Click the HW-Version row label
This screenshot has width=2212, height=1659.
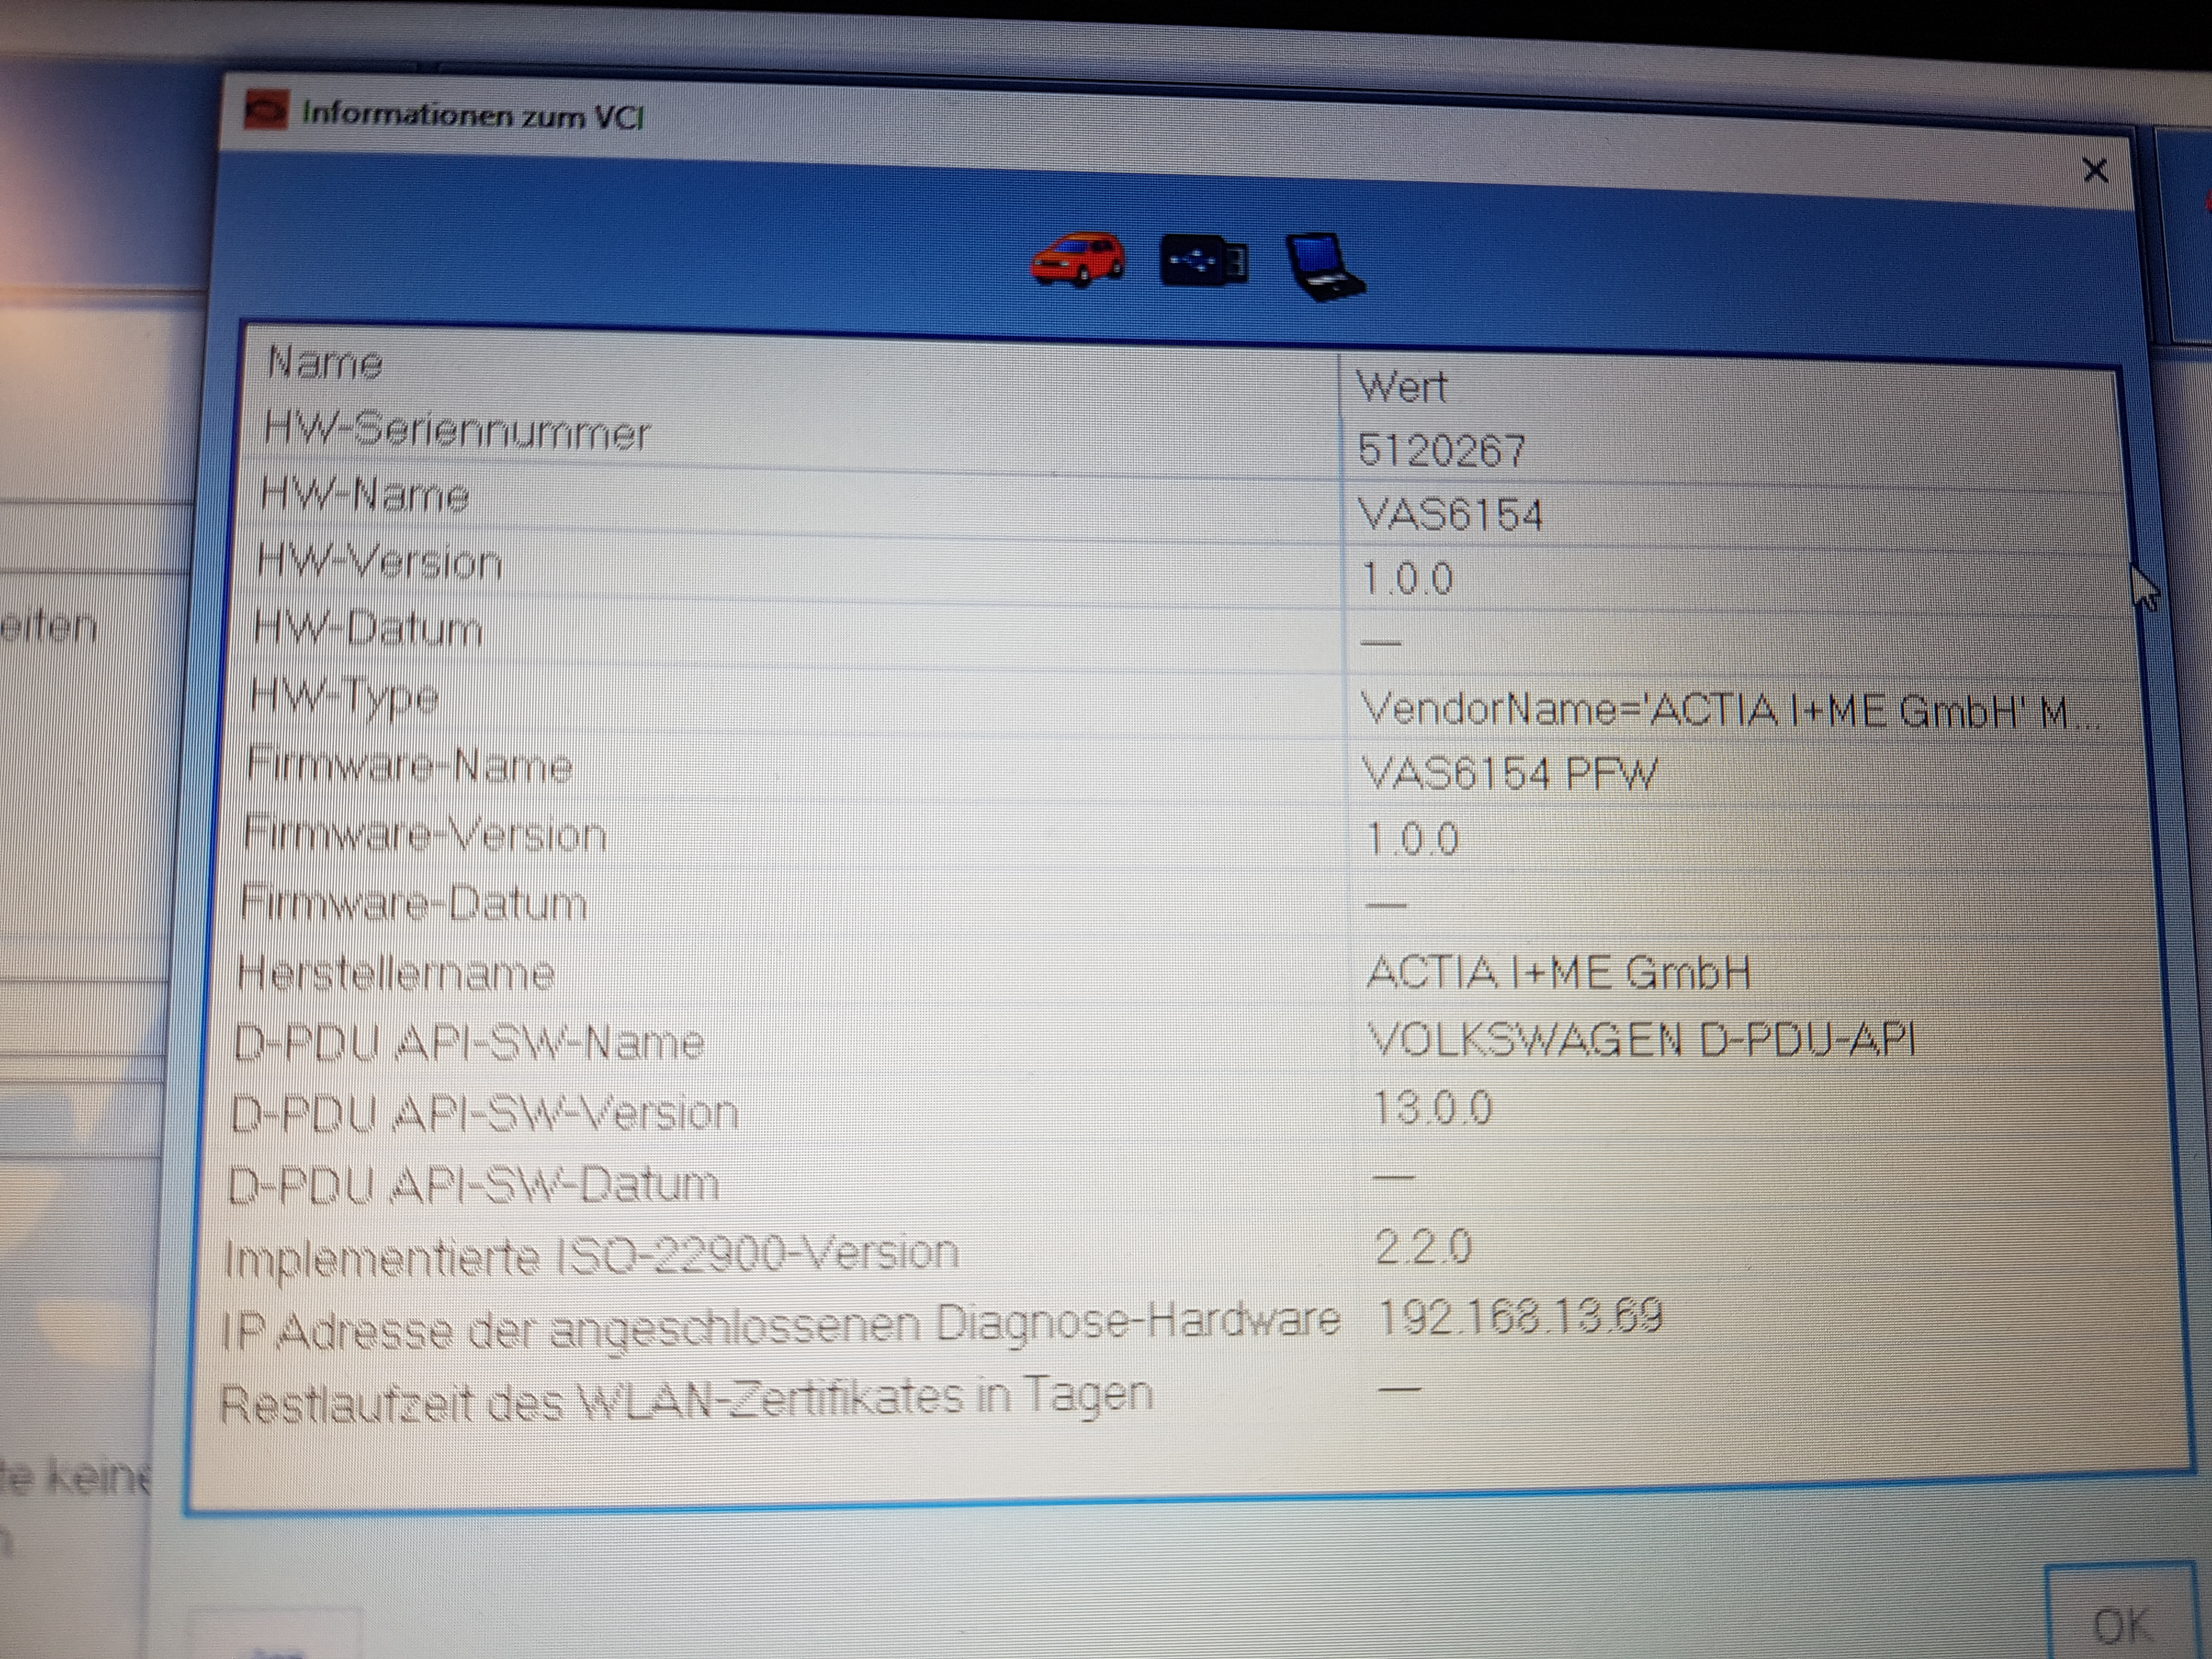click(x=379, y=561)
